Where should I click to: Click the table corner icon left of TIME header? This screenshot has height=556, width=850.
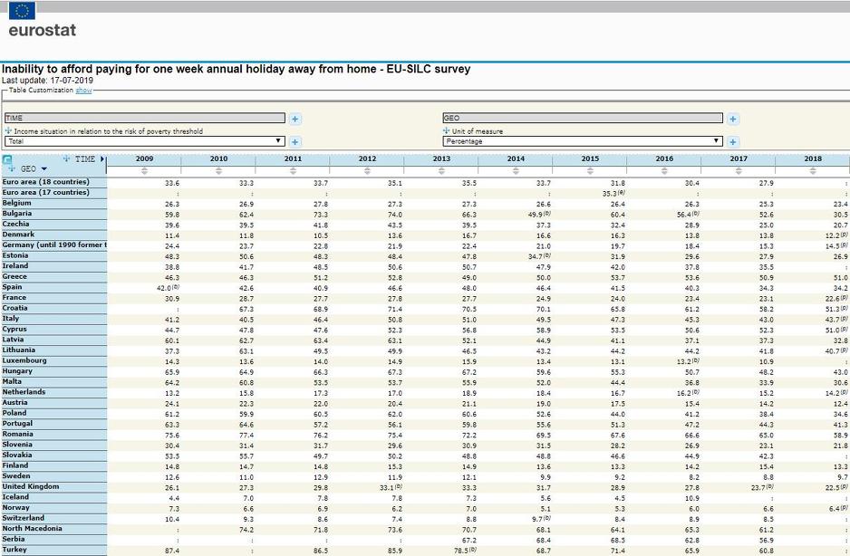[x=8, y=160]
